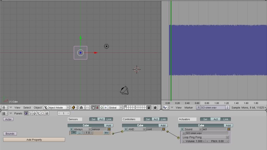Open the Marker menu in audio window
The height and width of the screenshot is (150, 267).
pyautogui.click(x=189, y=108)
